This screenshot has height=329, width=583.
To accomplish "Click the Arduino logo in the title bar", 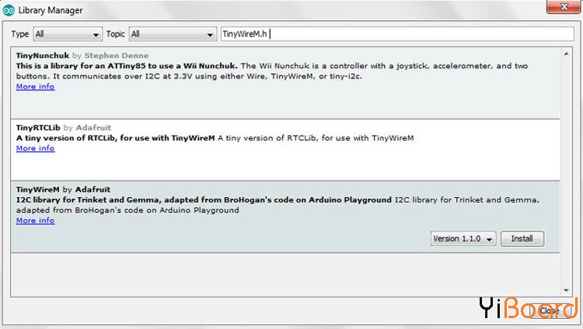I will pos(9,9).
